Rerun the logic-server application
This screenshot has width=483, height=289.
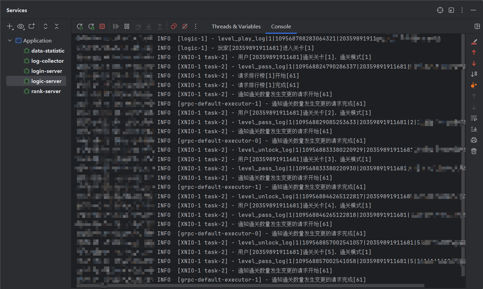tap(80, 26)
